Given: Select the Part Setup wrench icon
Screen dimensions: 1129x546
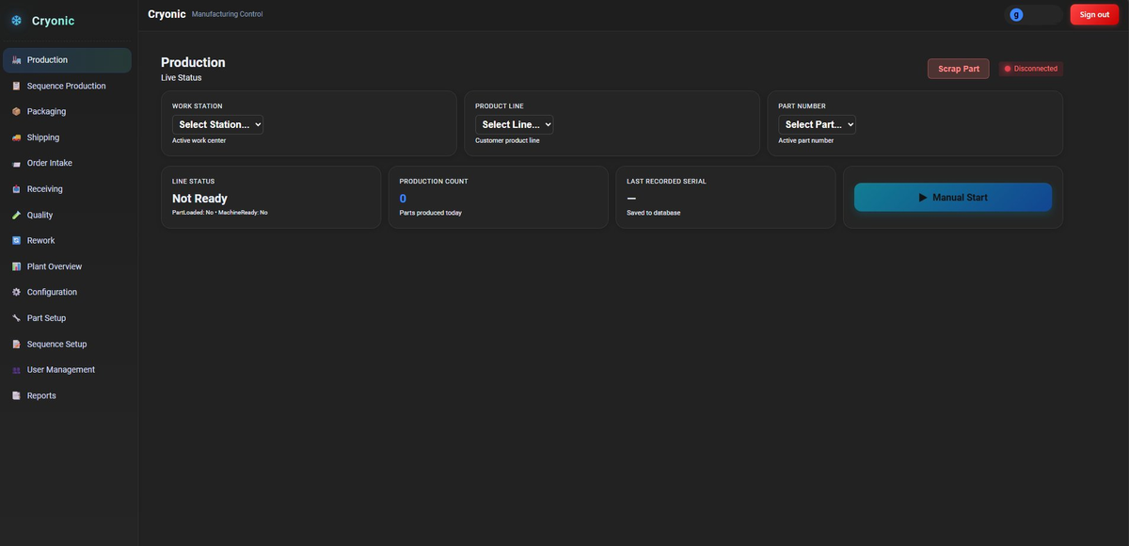Looking at the screenshot, I should (x=12, y=315).
